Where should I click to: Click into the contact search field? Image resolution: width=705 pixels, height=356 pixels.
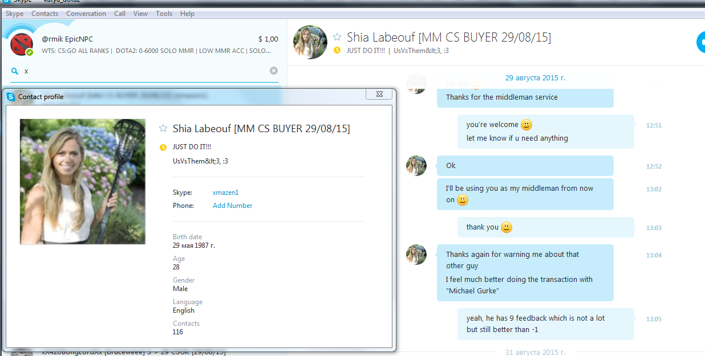[144, 71]
